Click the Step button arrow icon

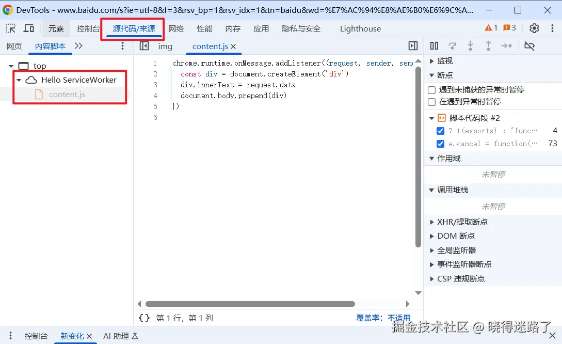click(506, 45)
